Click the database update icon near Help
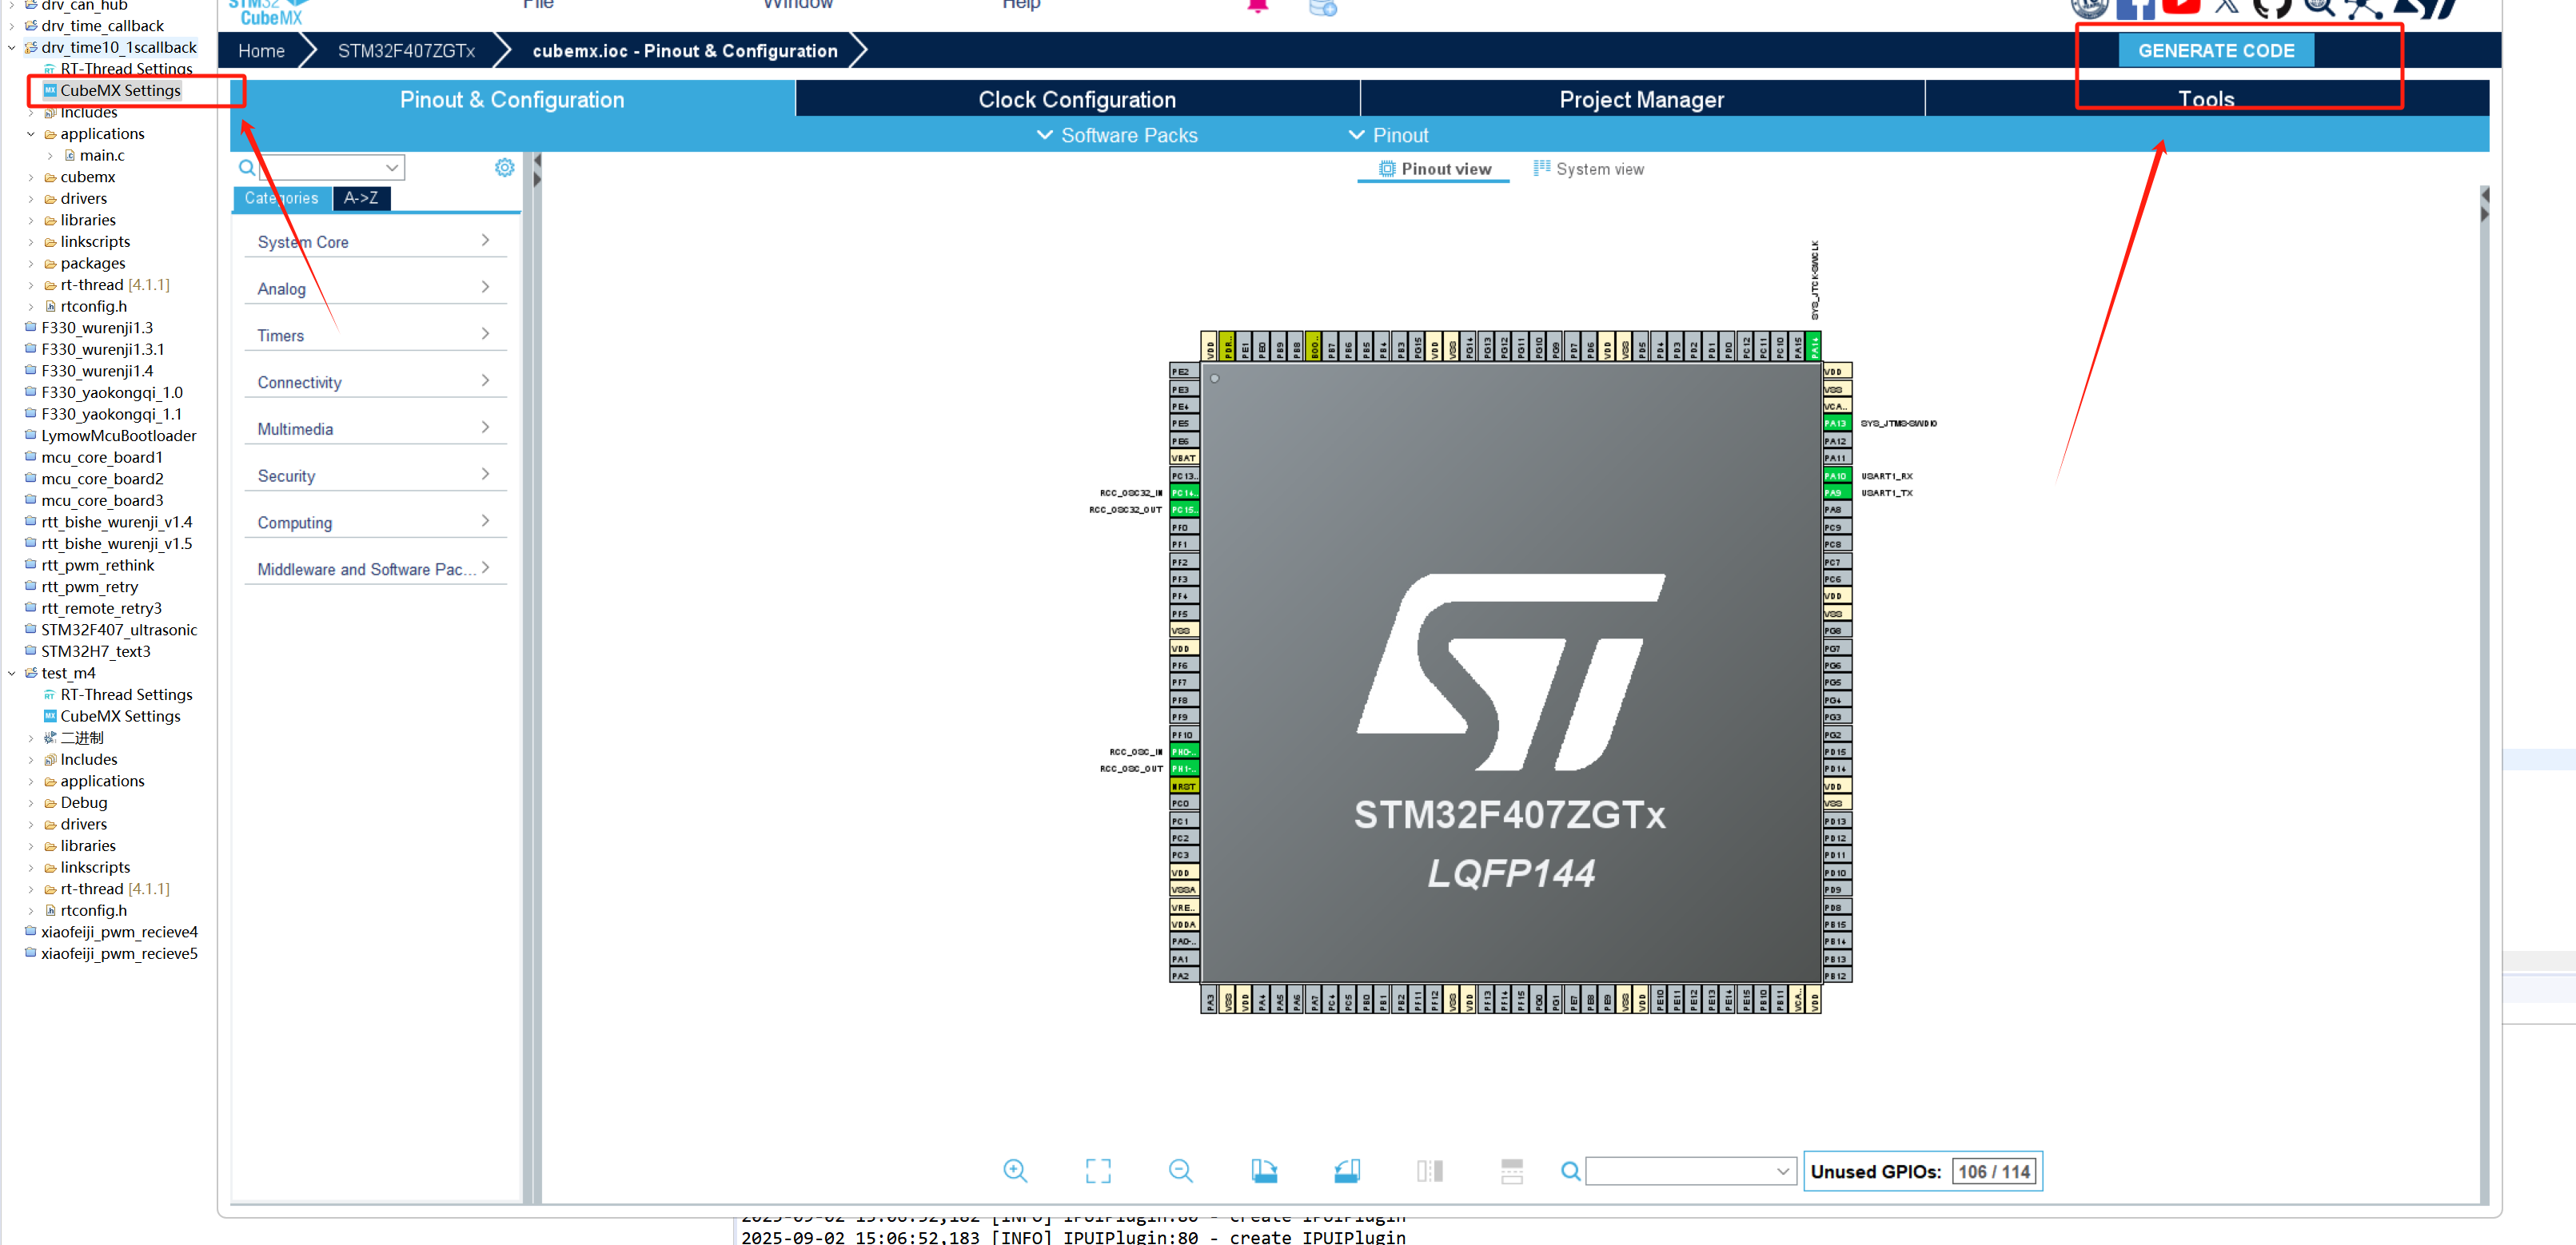The height and width of the screenshot is (1245, 2576). tap(1323, 7)
